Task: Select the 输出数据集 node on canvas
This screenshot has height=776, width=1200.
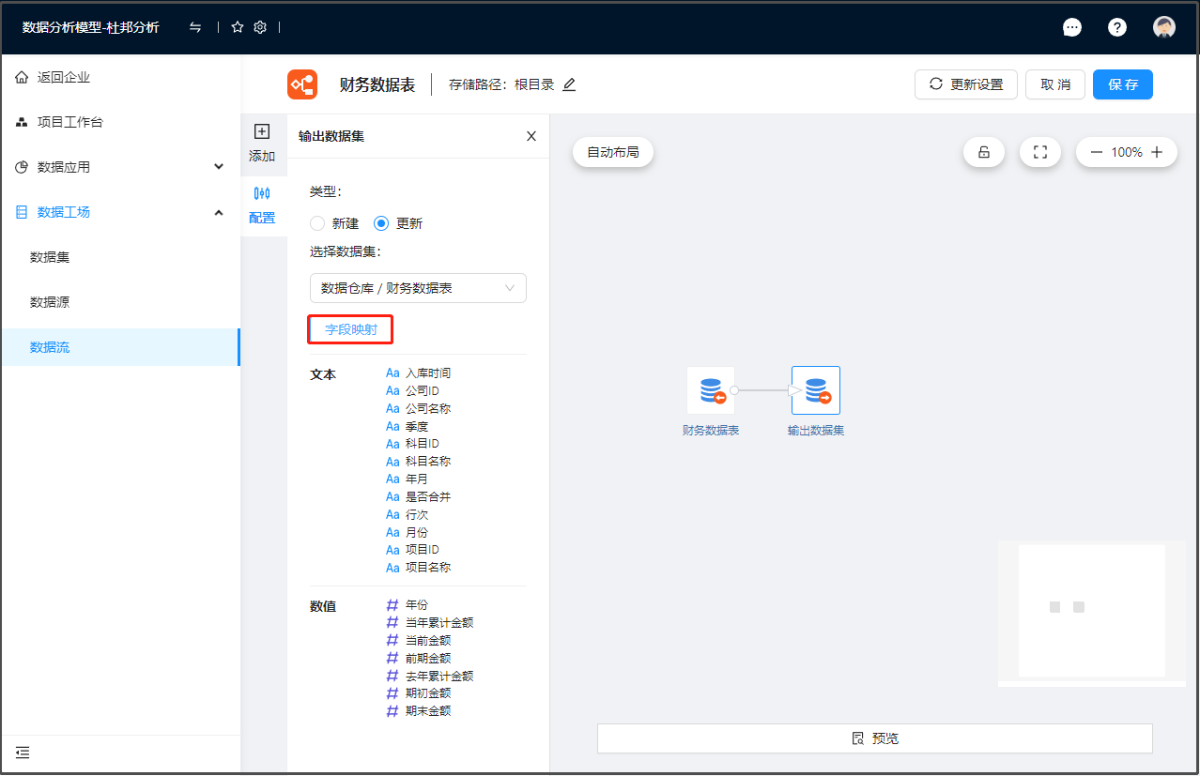Action: [815, 390]
